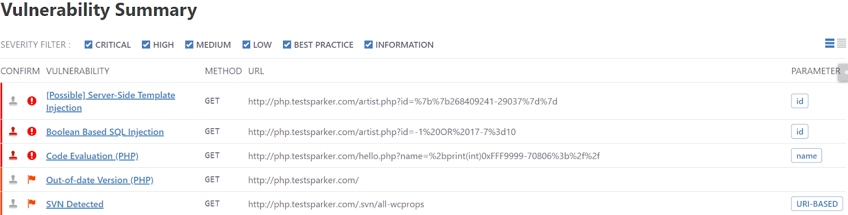The width and height of the screenshot is (848, 215).
Task: Disable the BEST PRACTICE severity filter
Action: click(x=287, y=44)
